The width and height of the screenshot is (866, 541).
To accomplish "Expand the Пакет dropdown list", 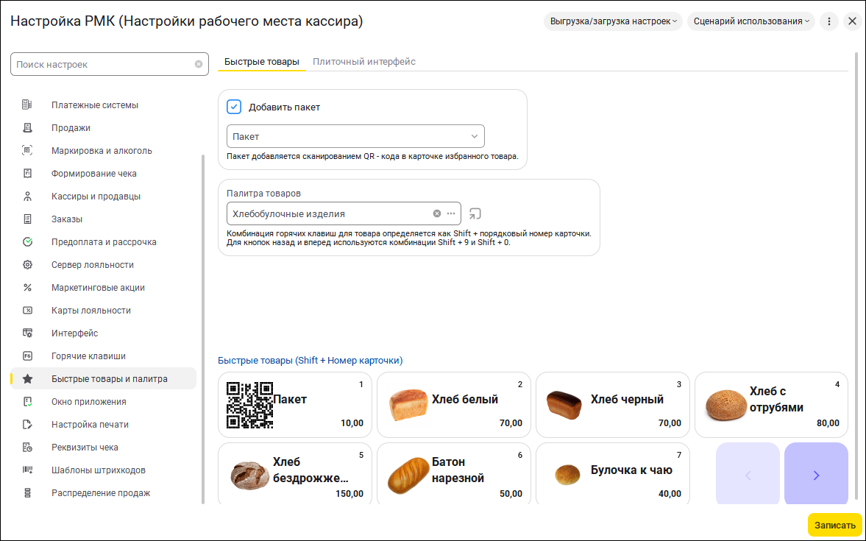I will [x=475, y=136].
